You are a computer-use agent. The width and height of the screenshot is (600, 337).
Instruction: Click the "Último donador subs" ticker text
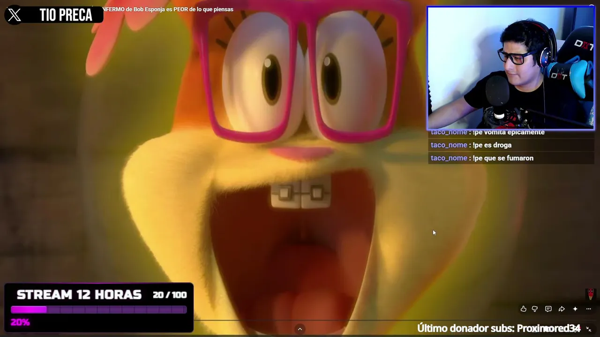click(x=499, y=329)
